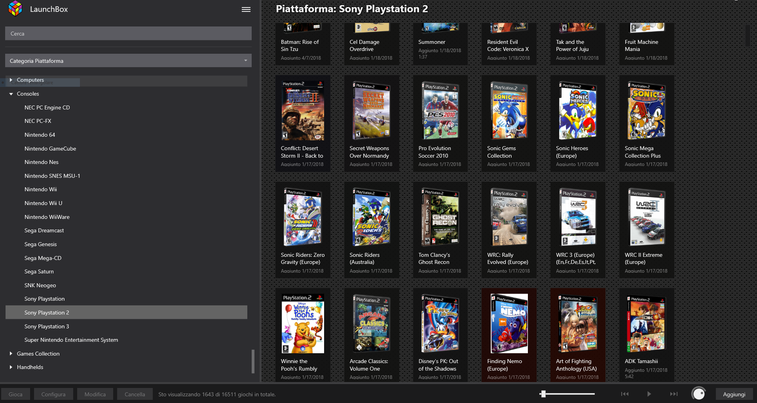Click the round volume knob icon
Viewport: 757px width, 403px height.
click(x=698, y=394)
